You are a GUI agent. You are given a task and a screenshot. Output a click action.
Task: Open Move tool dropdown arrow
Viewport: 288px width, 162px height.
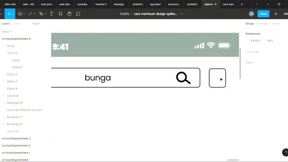13,14
